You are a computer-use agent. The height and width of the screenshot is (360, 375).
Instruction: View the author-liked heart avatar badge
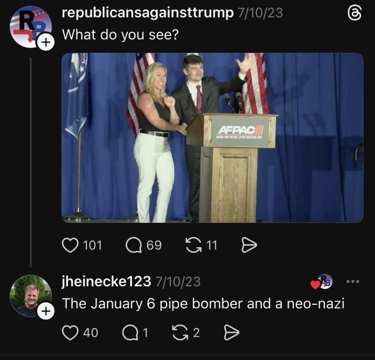coord(321,282)
